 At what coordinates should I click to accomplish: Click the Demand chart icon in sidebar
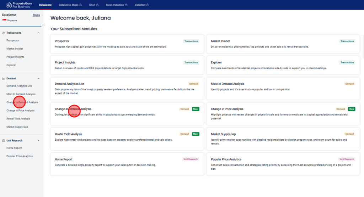[4, 78]
